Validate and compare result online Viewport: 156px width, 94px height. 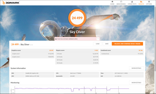127,44
